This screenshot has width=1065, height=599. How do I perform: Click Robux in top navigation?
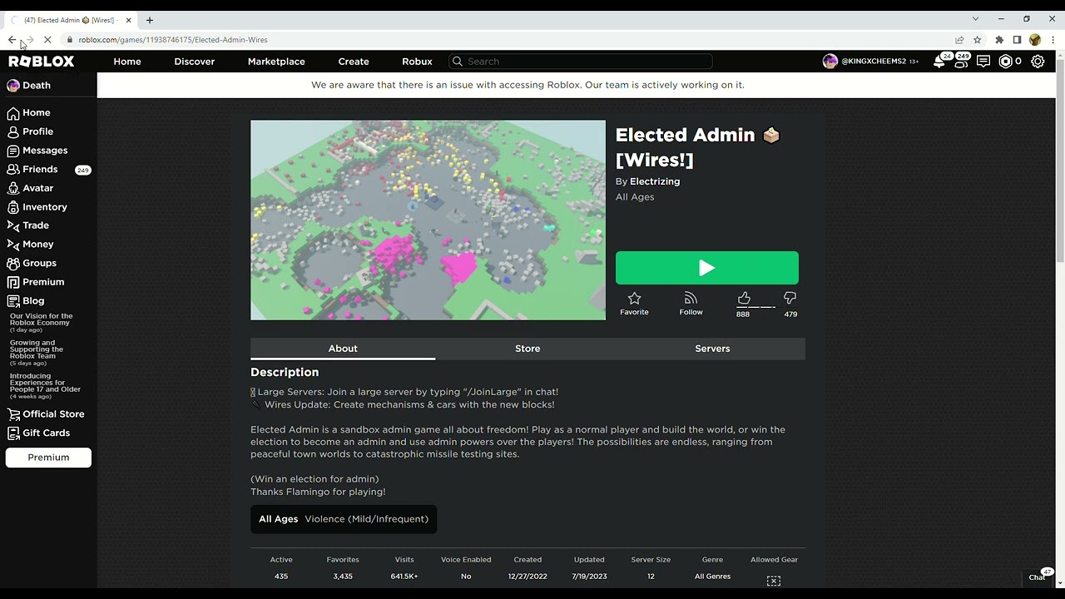(417, 62)
